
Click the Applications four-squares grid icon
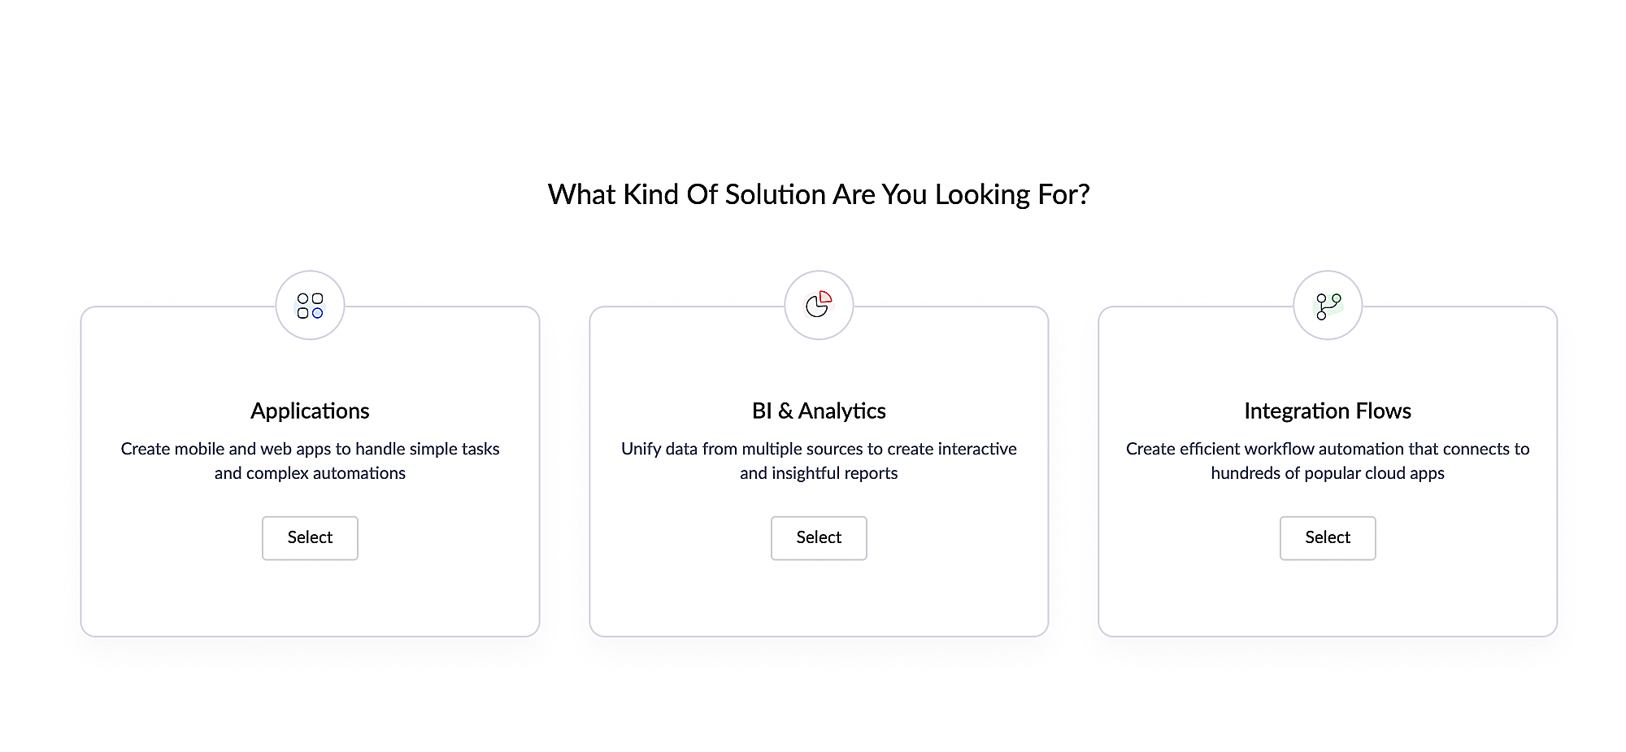[x=310, y=306]
